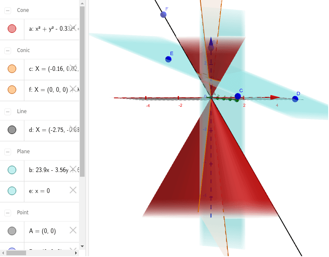
Task: Select point E in the 3D view
Action: (168, 59)
